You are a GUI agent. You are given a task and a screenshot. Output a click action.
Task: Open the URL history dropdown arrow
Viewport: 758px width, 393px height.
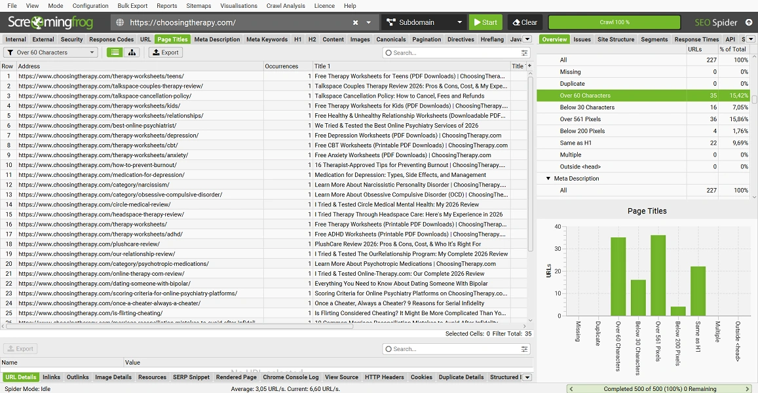pyautogui.click(x=368, y=22)
